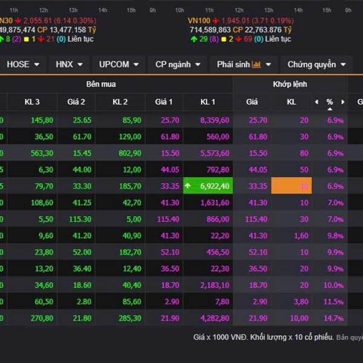Click the yellow square beside 2 under VN100
This screenshot has width=363, height=363.
click(223, 39)
